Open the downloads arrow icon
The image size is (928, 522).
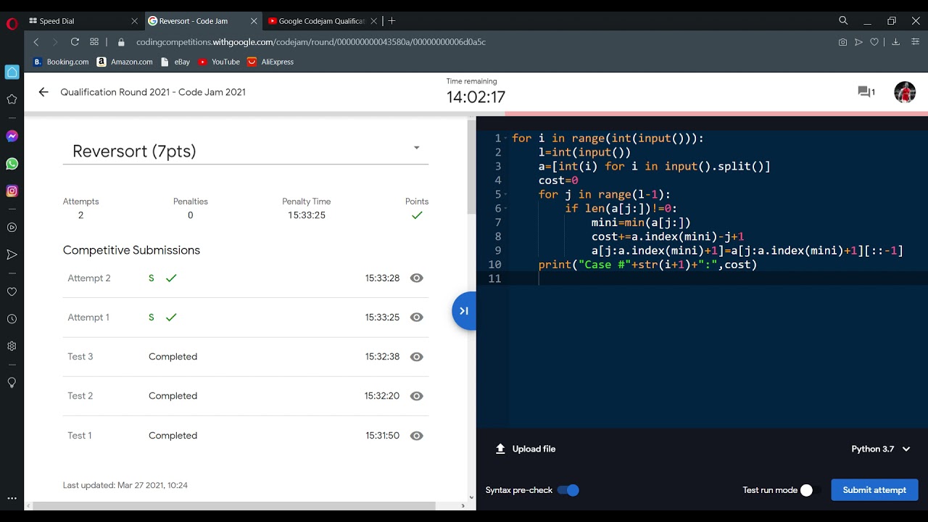(895, 42)
